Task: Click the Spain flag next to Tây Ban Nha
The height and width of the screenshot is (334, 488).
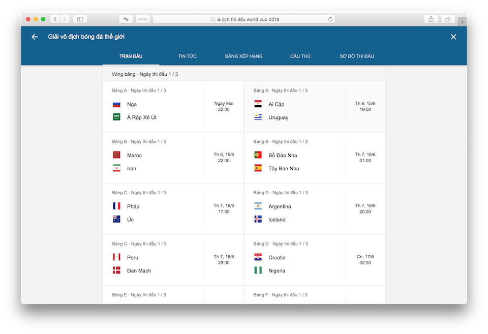Action: tap(258, 168)
